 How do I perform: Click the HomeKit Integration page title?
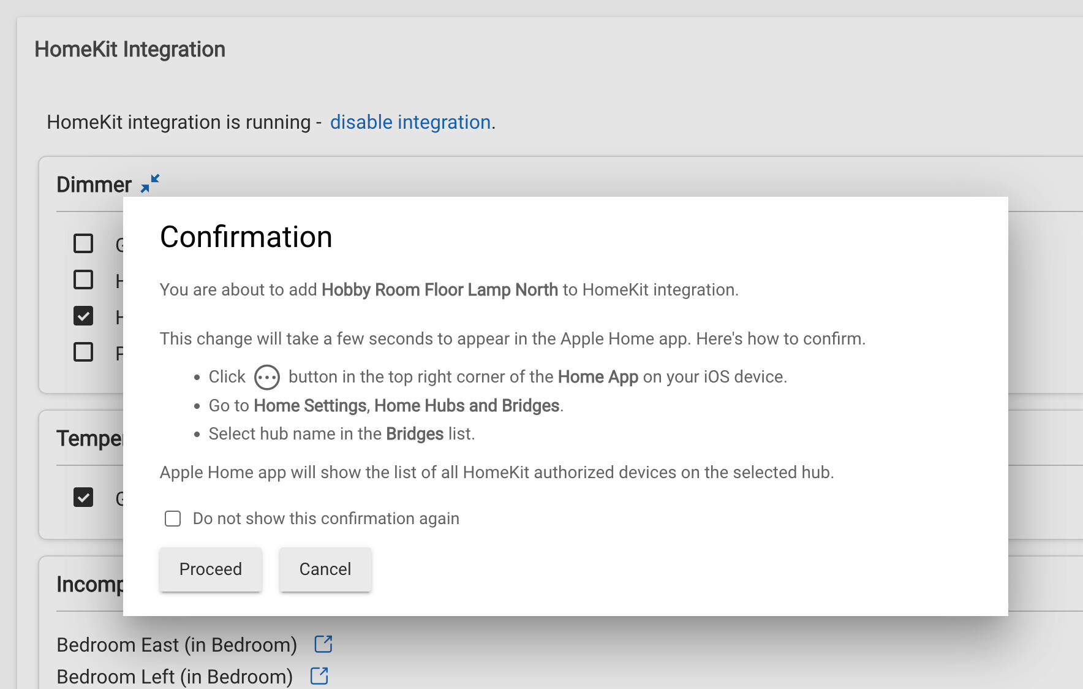130,49
